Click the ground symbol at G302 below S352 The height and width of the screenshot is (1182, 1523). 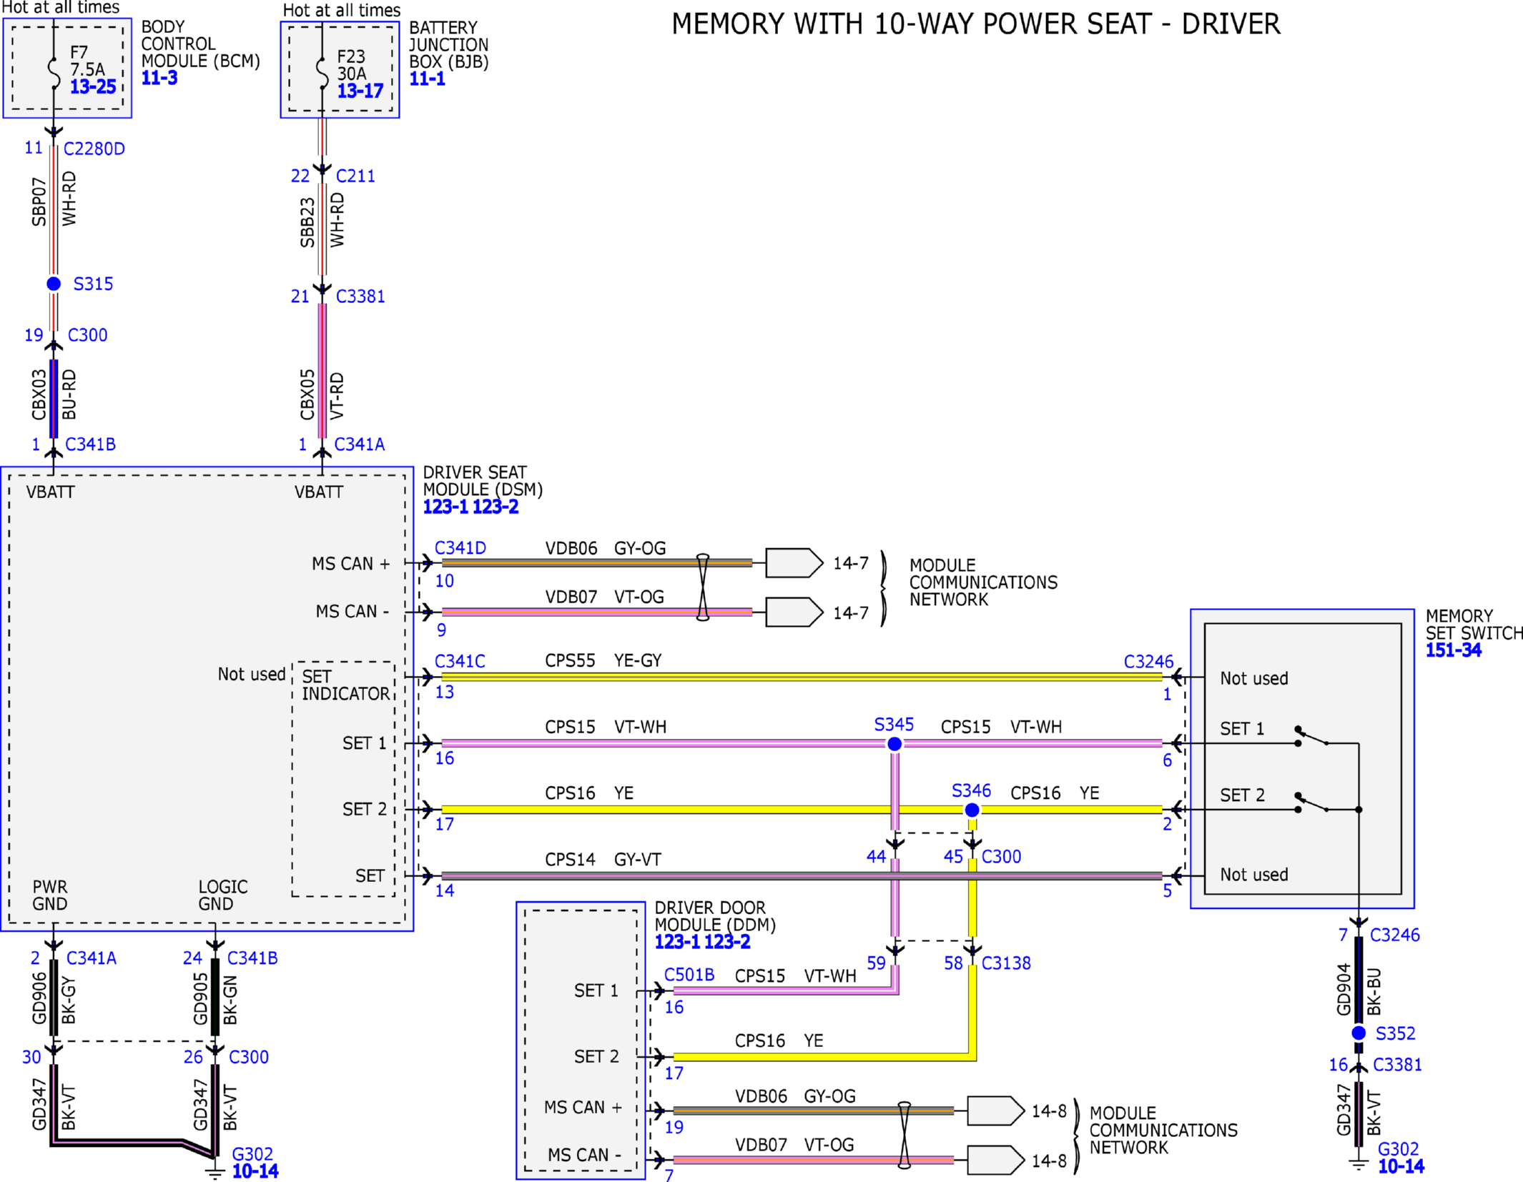tap(1359, 1165)
